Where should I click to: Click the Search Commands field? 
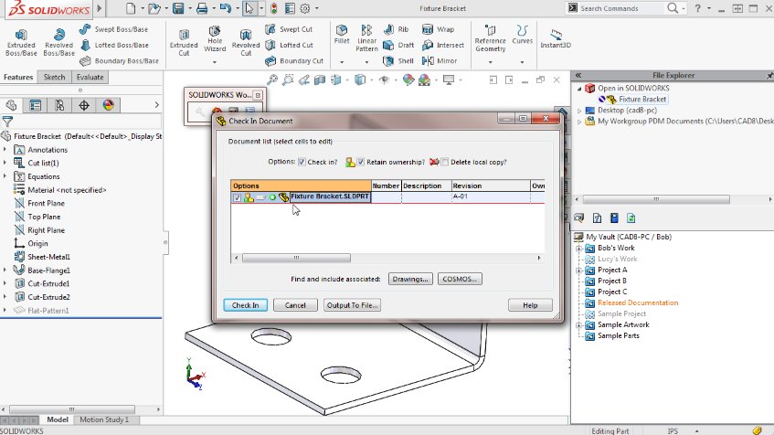tap(620, 8)
